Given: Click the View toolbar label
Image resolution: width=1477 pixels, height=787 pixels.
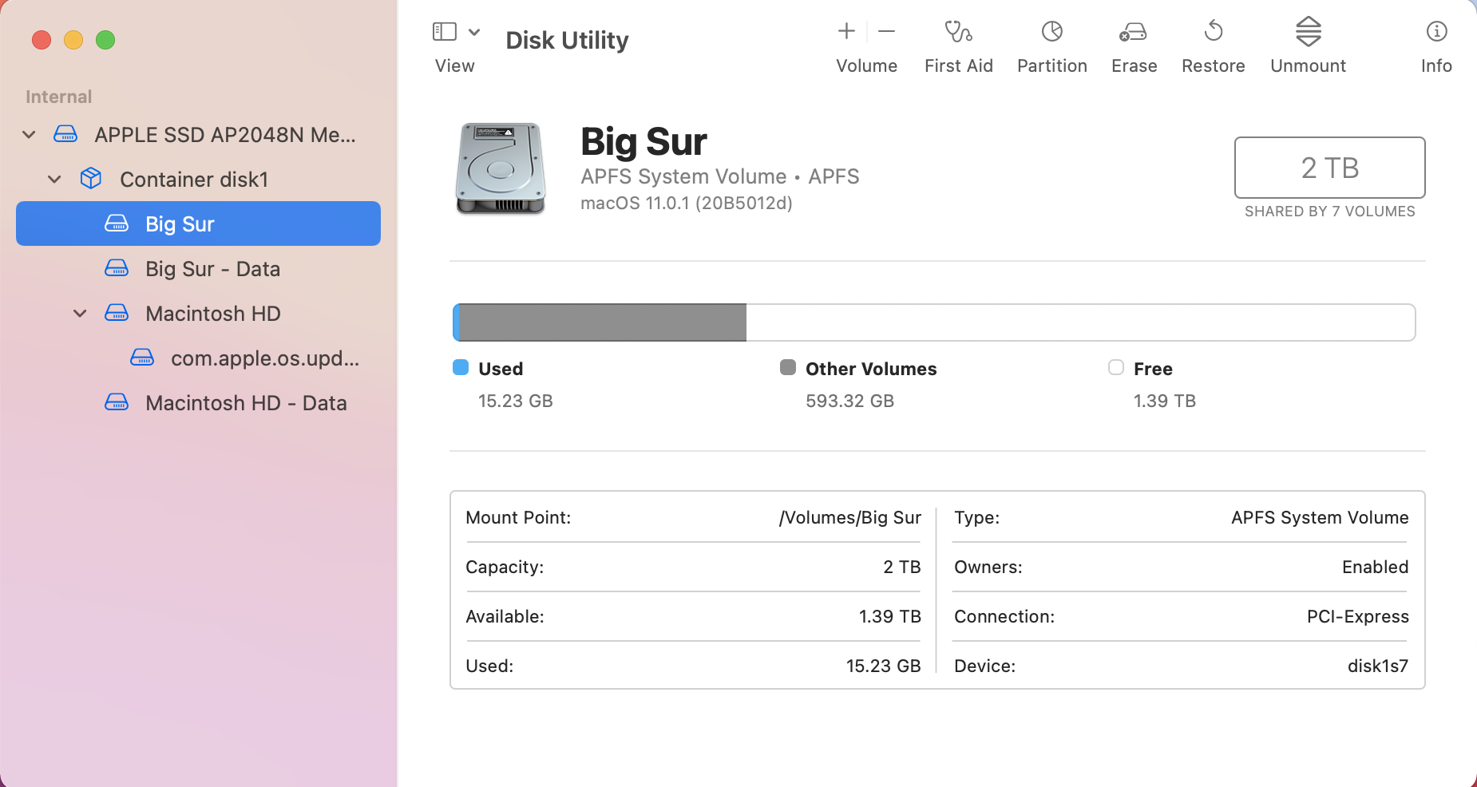Looking at the screenshot, I should [x=455, y=66].
